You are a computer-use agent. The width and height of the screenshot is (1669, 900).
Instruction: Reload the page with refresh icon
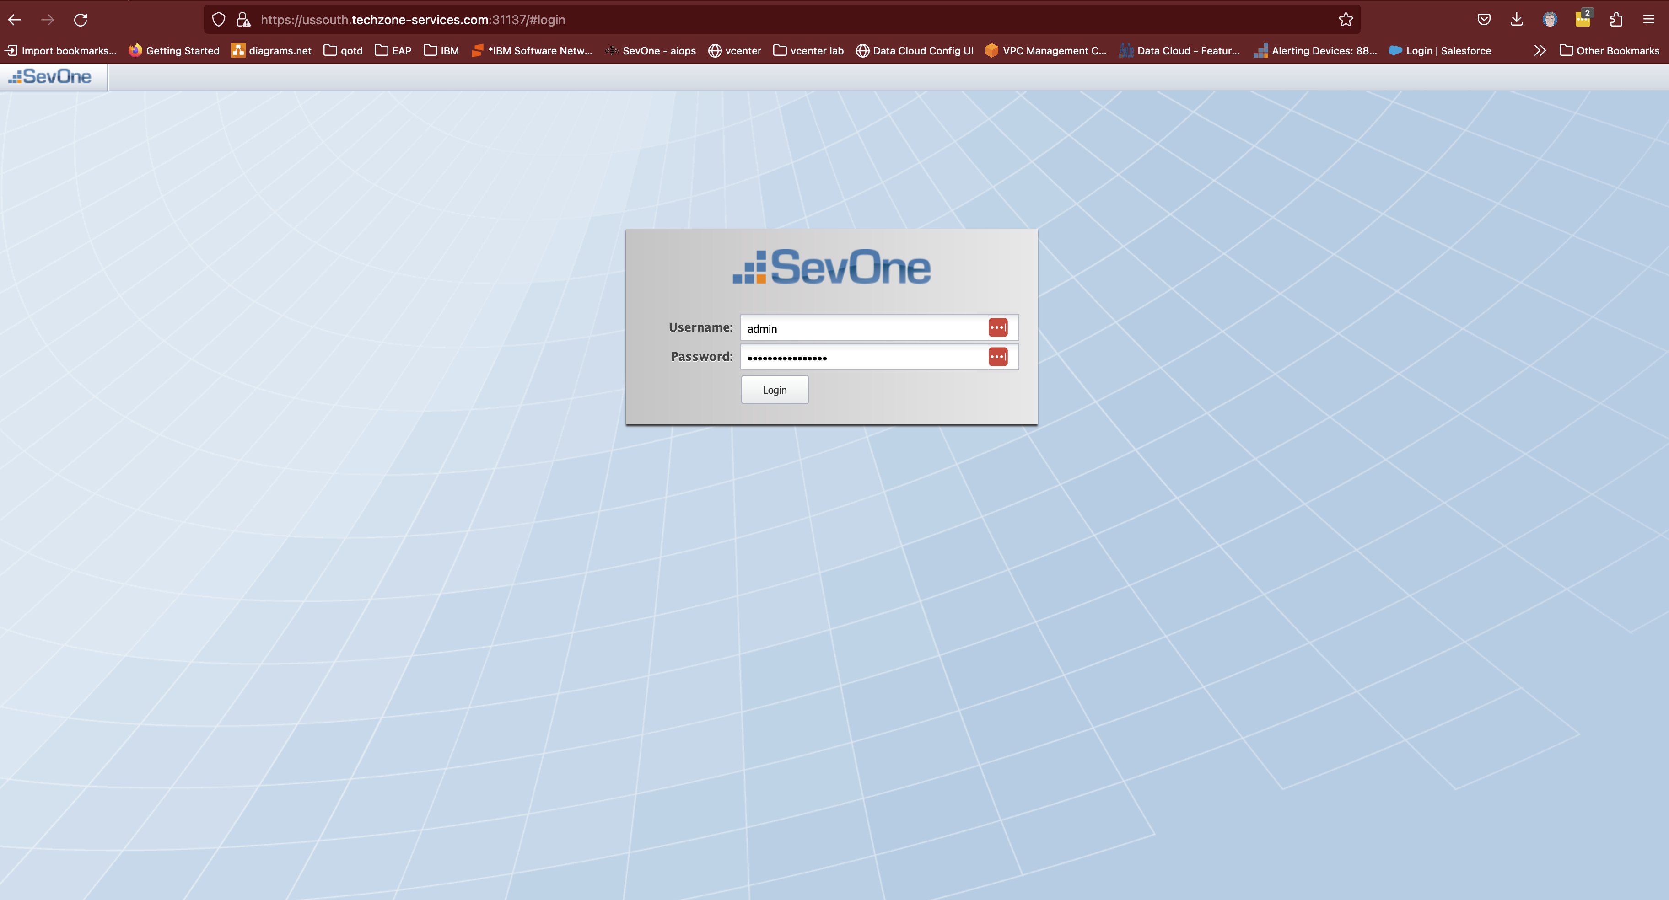click(x=81, y=19)
